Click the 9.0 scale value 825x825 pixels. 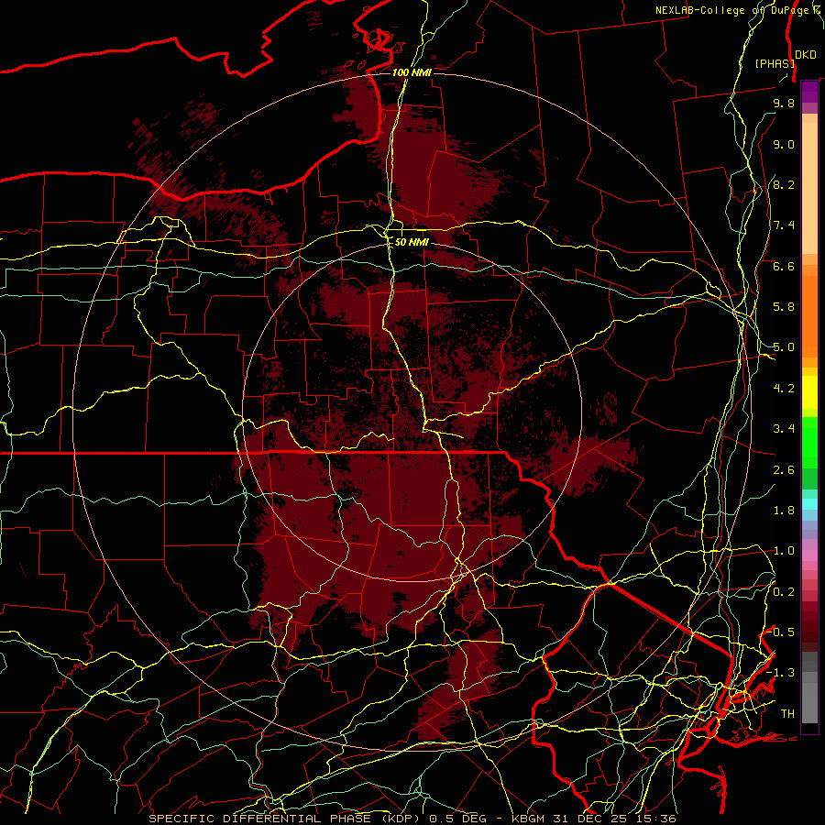coord(784,144)
